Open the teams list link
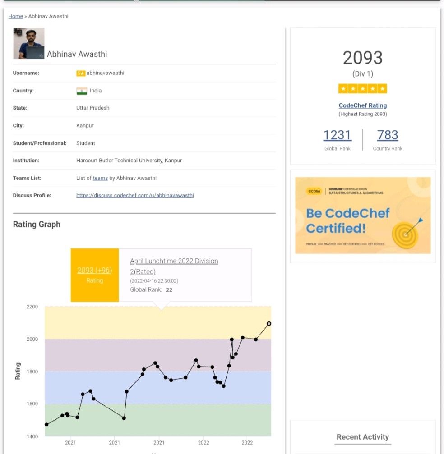The width and height of the screenshot is (444, 454). [x=100, y=178]
